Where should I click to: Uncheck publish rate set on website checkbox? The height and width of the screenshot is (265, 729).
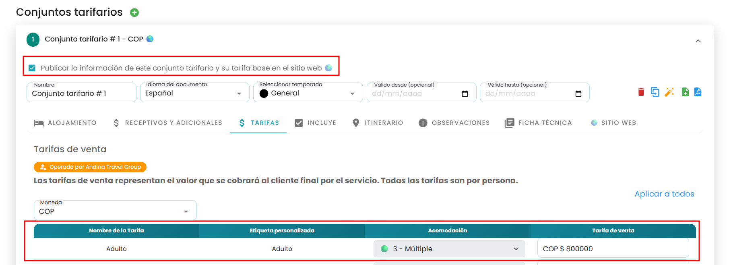pos(32,68)
